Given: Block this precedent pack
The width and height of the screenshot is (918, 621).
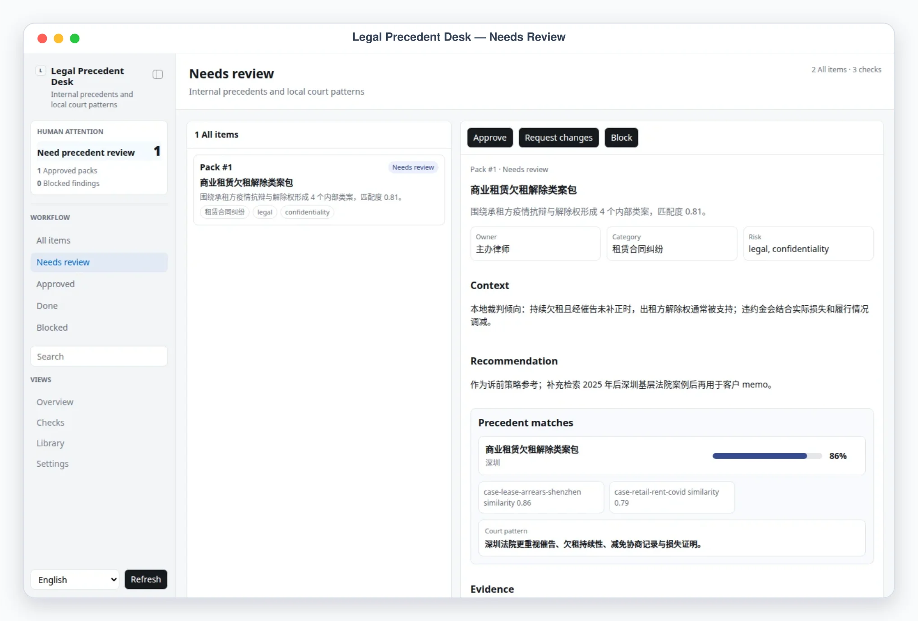Looking at the screenshot, I should (x=621, y=138).
